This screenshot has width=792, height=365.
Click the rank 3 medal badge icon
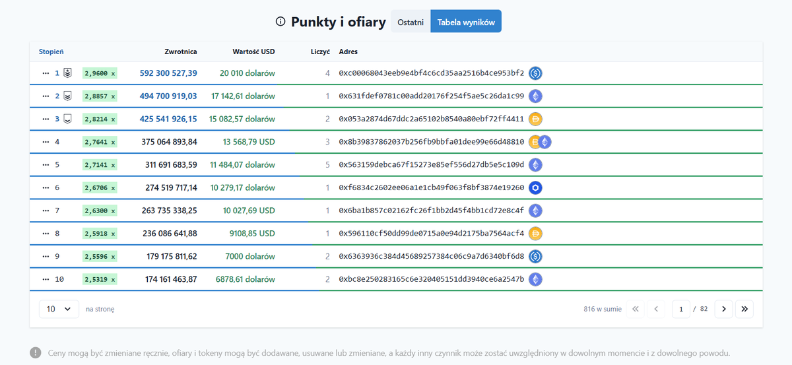tap(67, 119)
